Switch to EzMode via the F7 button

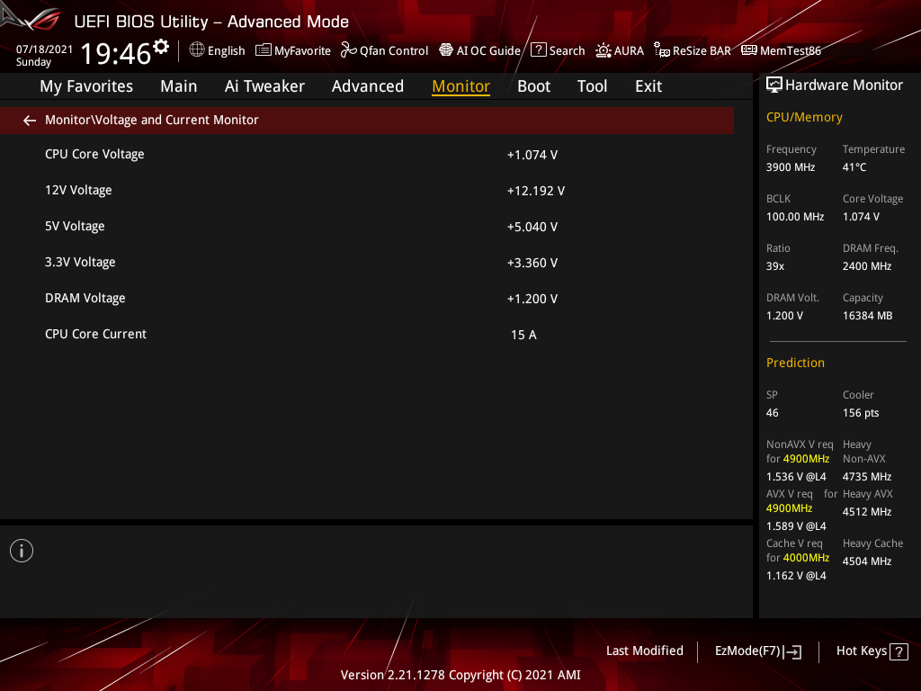click(x=757, y=651)
